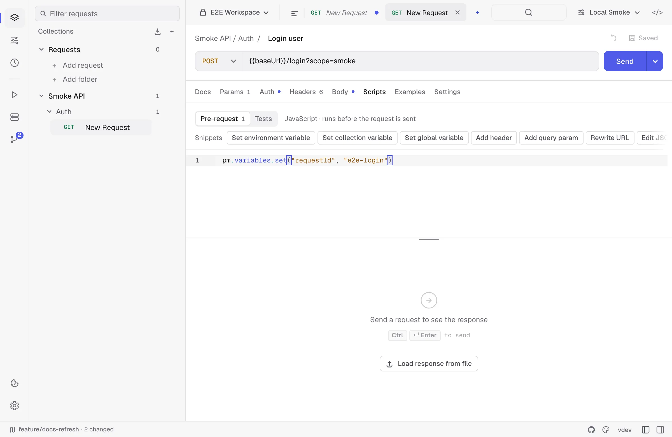Insert Rewrite URL snippet
672x437 pixels.
tap(610, 138)
